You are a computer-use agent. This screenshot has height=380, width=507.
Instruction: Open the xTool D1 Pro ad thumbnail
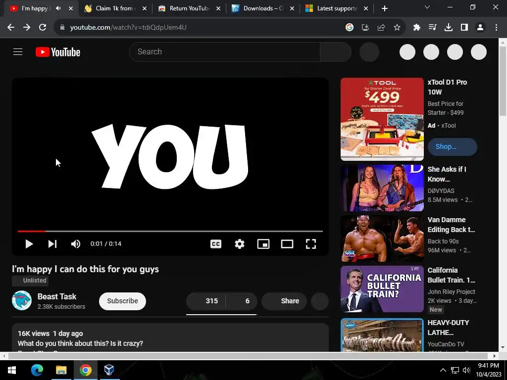coord(382,119)
